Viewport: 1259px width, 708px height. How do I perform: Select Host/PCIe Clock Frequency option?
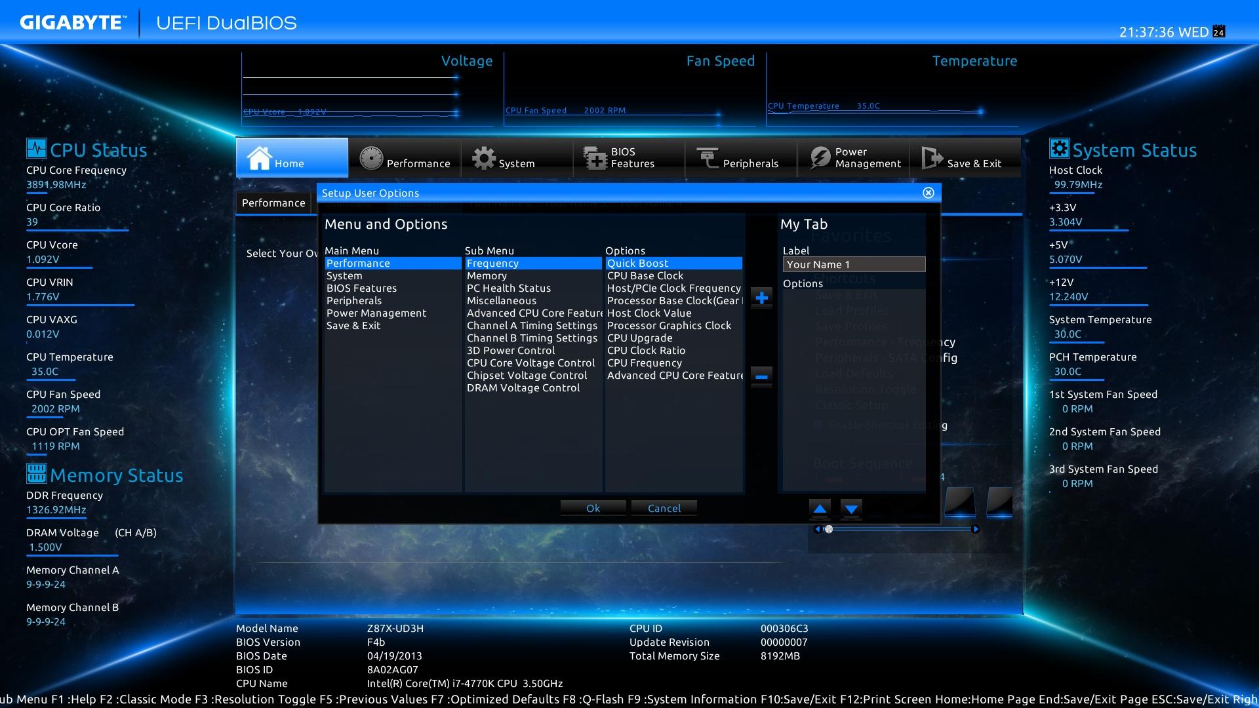[x=673, y=288]
